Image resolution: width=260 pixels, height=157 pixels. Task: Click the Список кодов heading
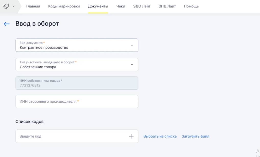[x=30, y=122]
